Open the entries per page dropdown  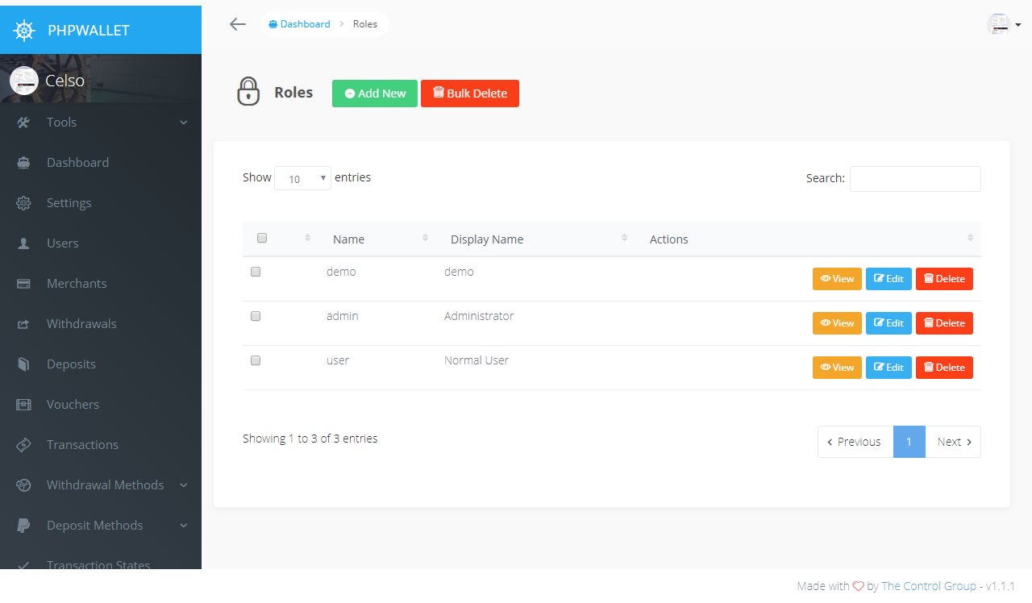click(x=302, y=178)
